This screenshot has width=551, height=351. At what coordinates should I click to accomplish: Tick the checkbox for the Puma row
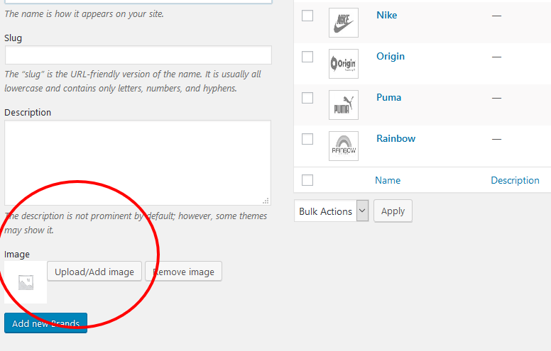coord(307,98)
